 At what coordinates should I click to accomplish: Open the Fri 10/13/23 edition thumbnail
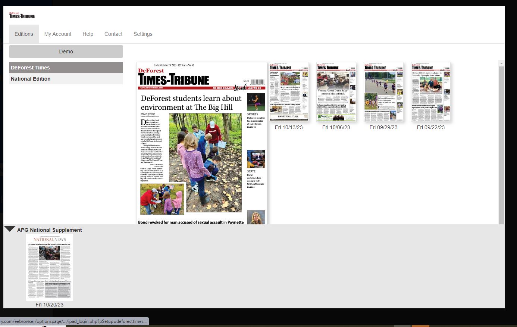(289, 92)
